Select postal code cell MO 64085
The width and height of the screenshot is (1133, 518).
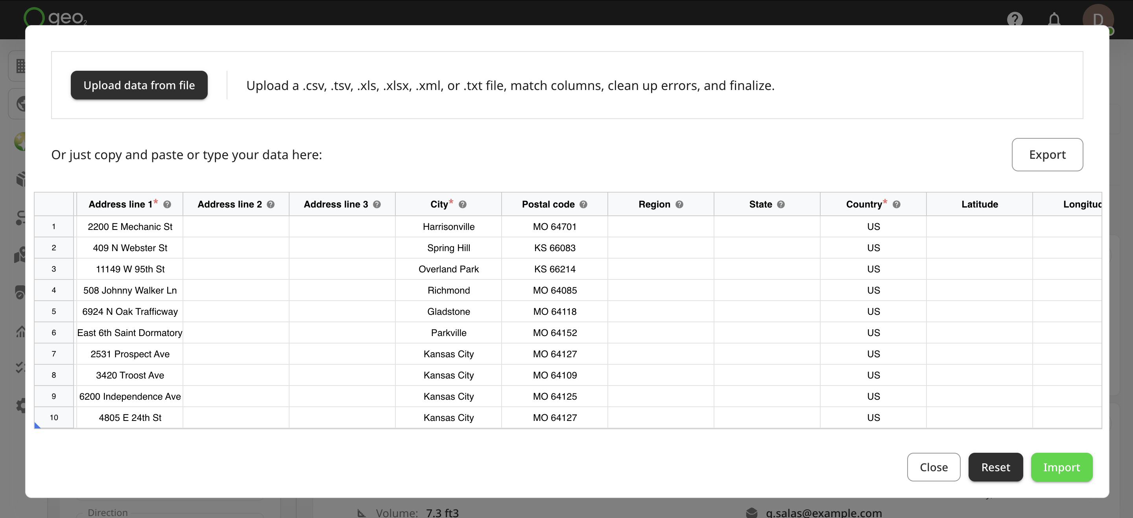[555, 290]
